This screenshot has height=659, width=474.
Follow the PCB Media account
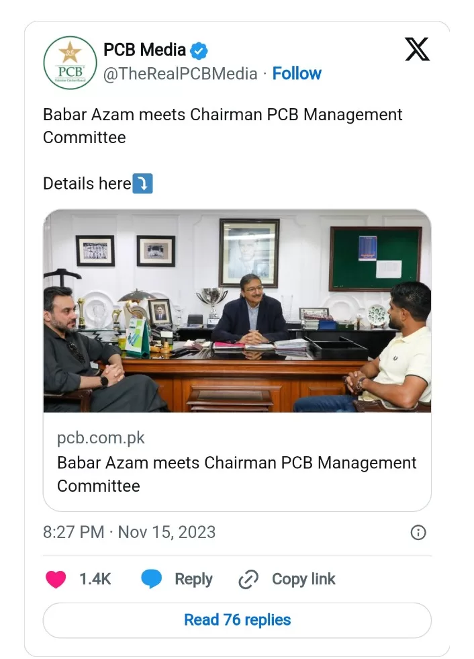[297, 74]
